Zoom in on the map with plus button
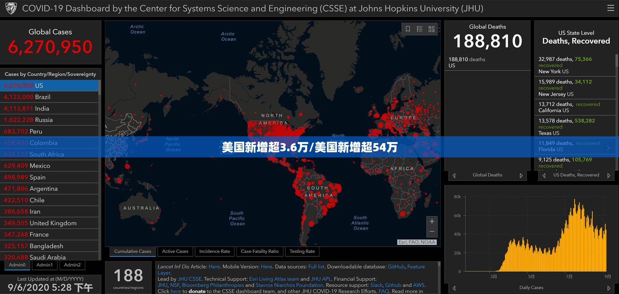Image resolution: width=619 pixels, height=294 pixels. pos(432,221)
